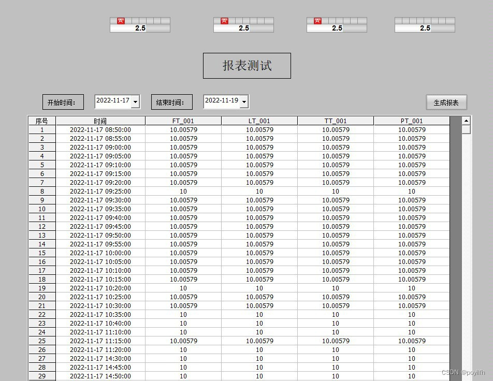Image resolution: width=493 pixels, height=381 pixels.
Task: Click the red alarm icon on the second gauge
Action: (x=224, y=21)
